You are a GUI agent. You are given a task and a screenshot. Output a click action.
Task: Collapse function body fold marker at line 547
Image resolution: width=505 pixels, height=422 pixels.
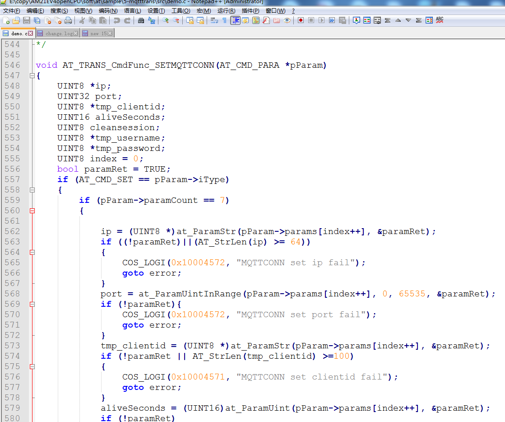[32, 75]
